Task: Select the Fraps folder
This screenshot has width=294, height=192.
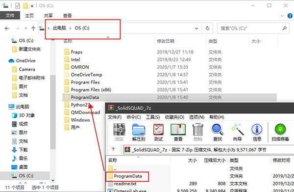Action: [x=73, y=52]
